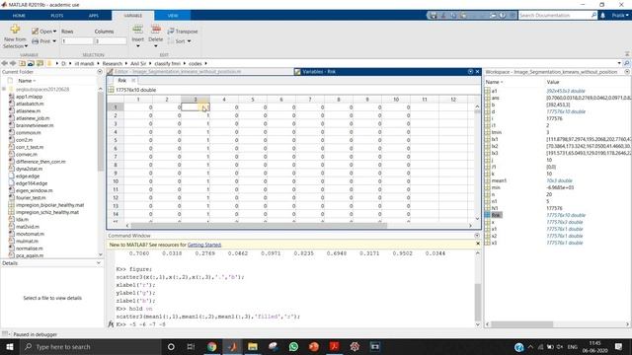Expand the Open dropdown arrow
This screenshot has height=355, width=632.
[55, 31]
